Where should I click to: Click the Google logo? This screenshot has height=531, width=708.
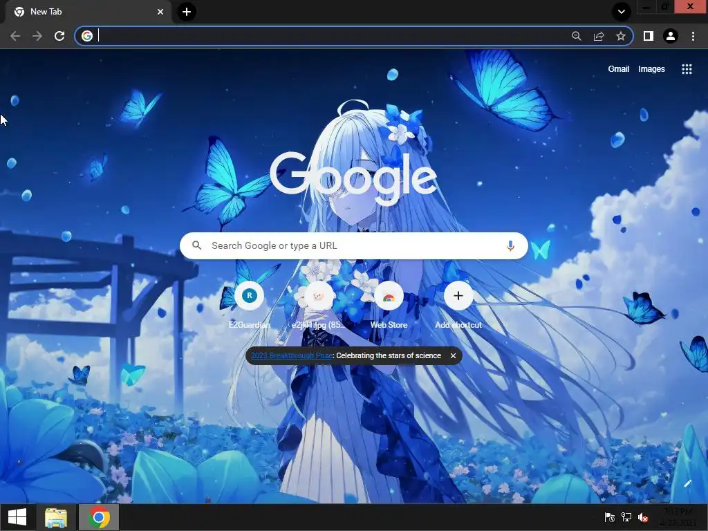point(353,178)
